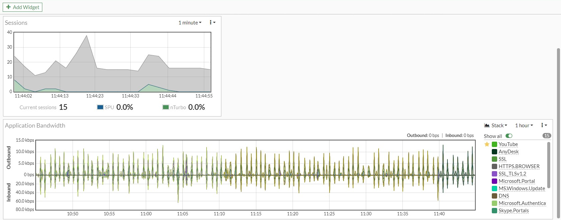Click the 15 applications count badge
The width and height of the screenshot is (561, 220).
(547, 136)
